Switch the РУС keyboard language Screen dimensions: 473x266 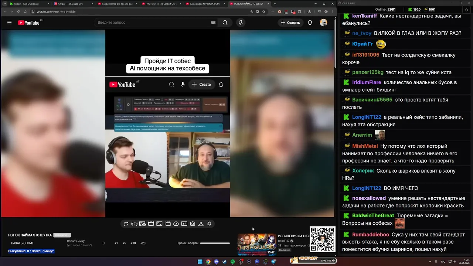click(443, 262)
